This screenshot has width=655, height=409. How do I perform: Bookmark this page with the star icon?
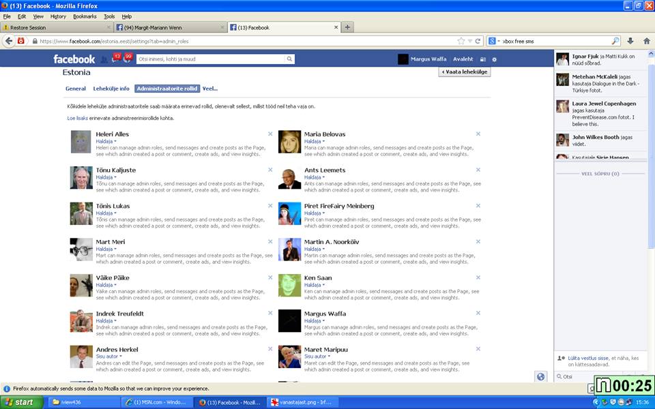[x=461, y=41]
